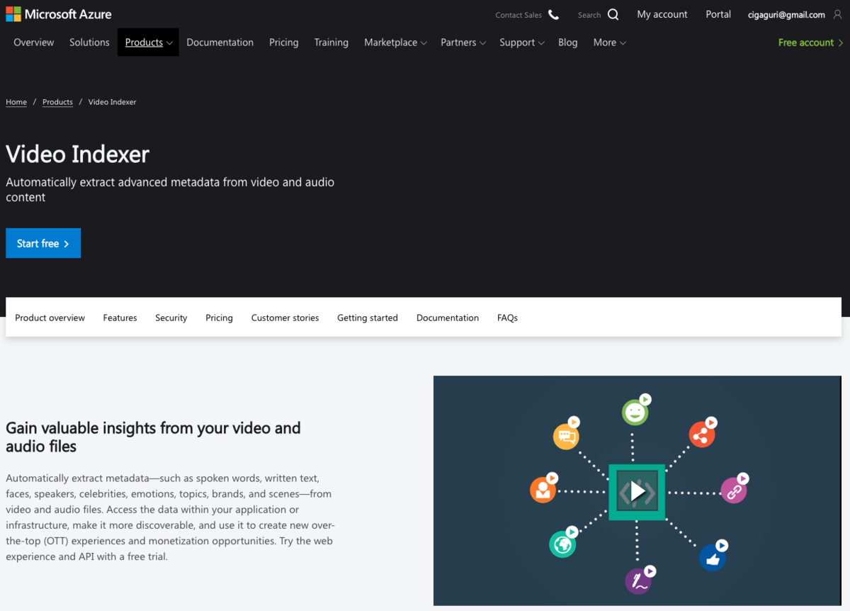The image size is (850, 611).
Task: Expand the Partners dropdown
Action: tap(463, 43)
